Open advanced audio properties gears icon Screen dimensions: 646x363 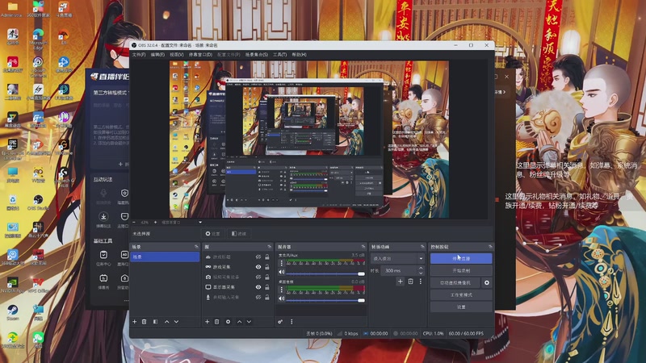[x=280, y=321]
